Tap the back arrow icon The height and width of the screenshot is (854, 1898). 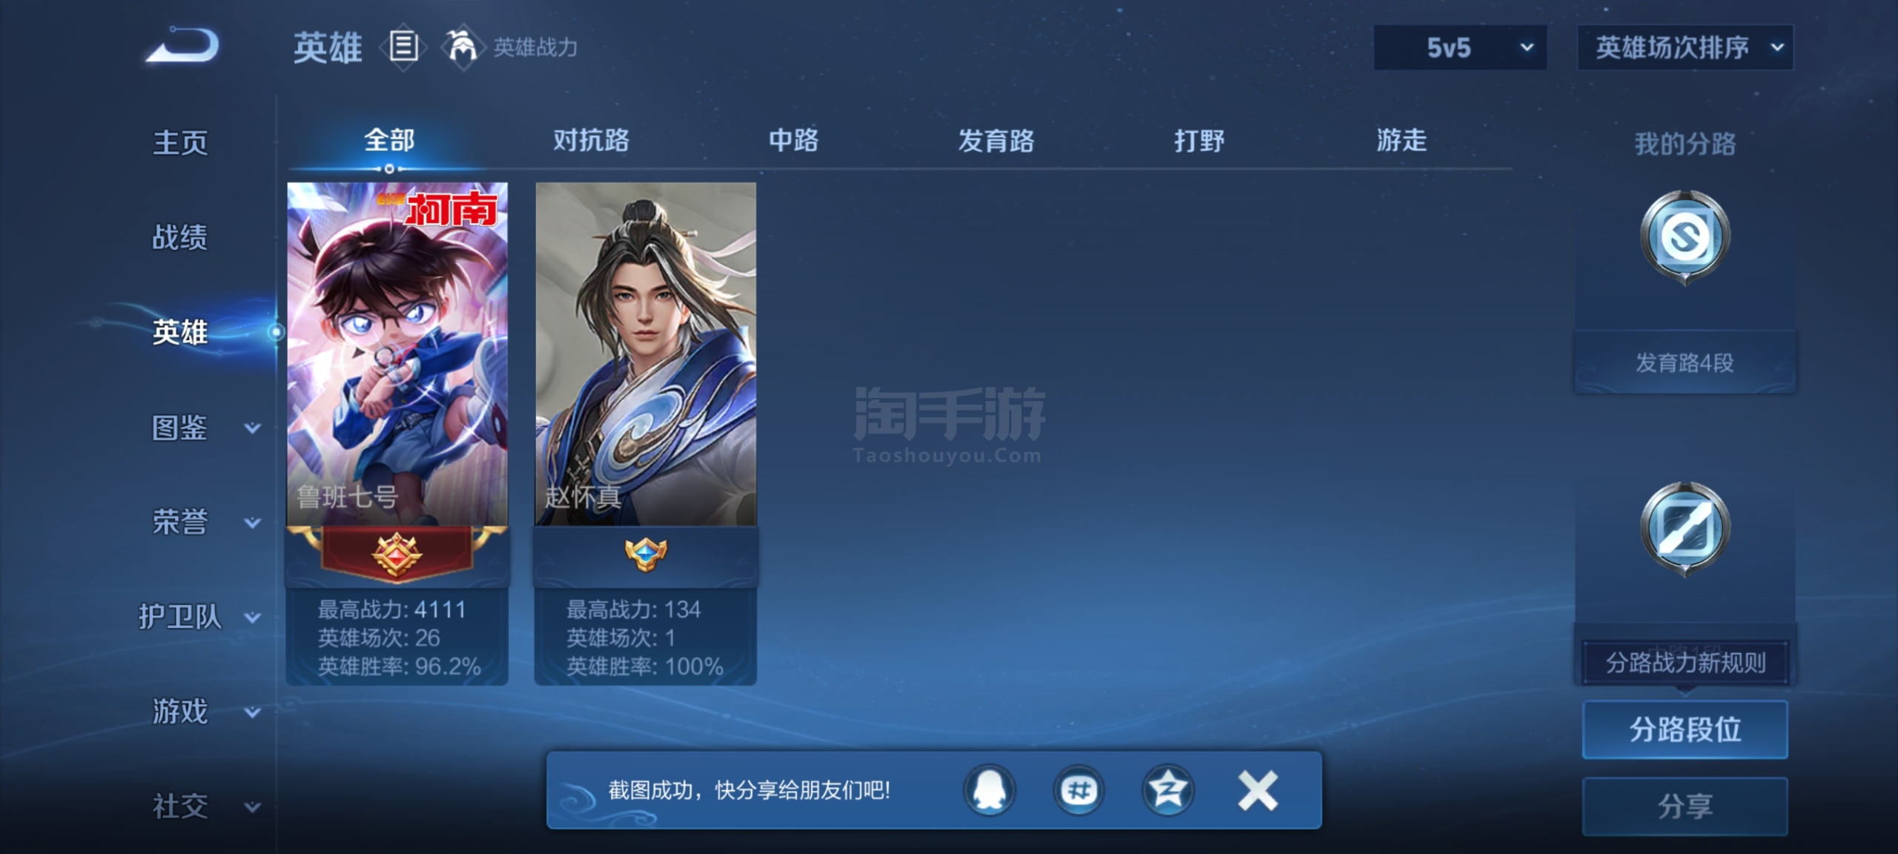point(182,45)
